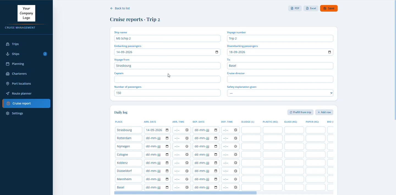Open departure time clock in Basel row

point(236,187)
